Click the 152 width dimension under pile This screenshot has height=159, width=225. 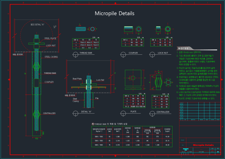pyautogui.click(x=36, y=138)
